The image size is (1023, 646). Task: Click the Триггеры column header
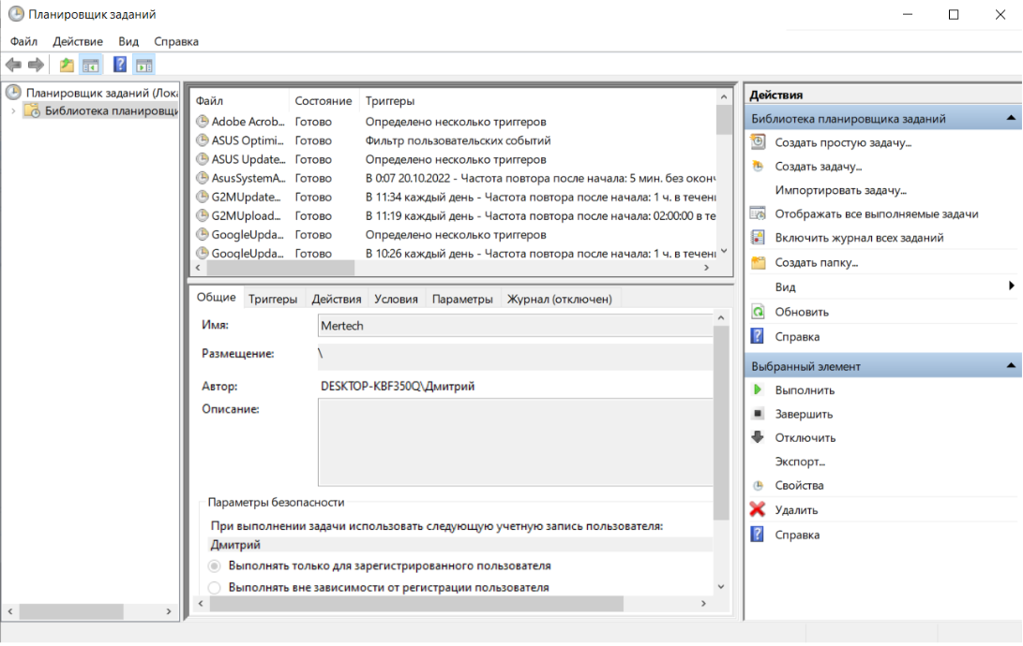pos(537,101)
